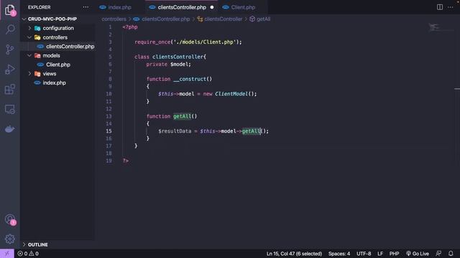Show errors and warnings count panel
The height and width of the screenshot is (258, 460).
coord(28,254)
